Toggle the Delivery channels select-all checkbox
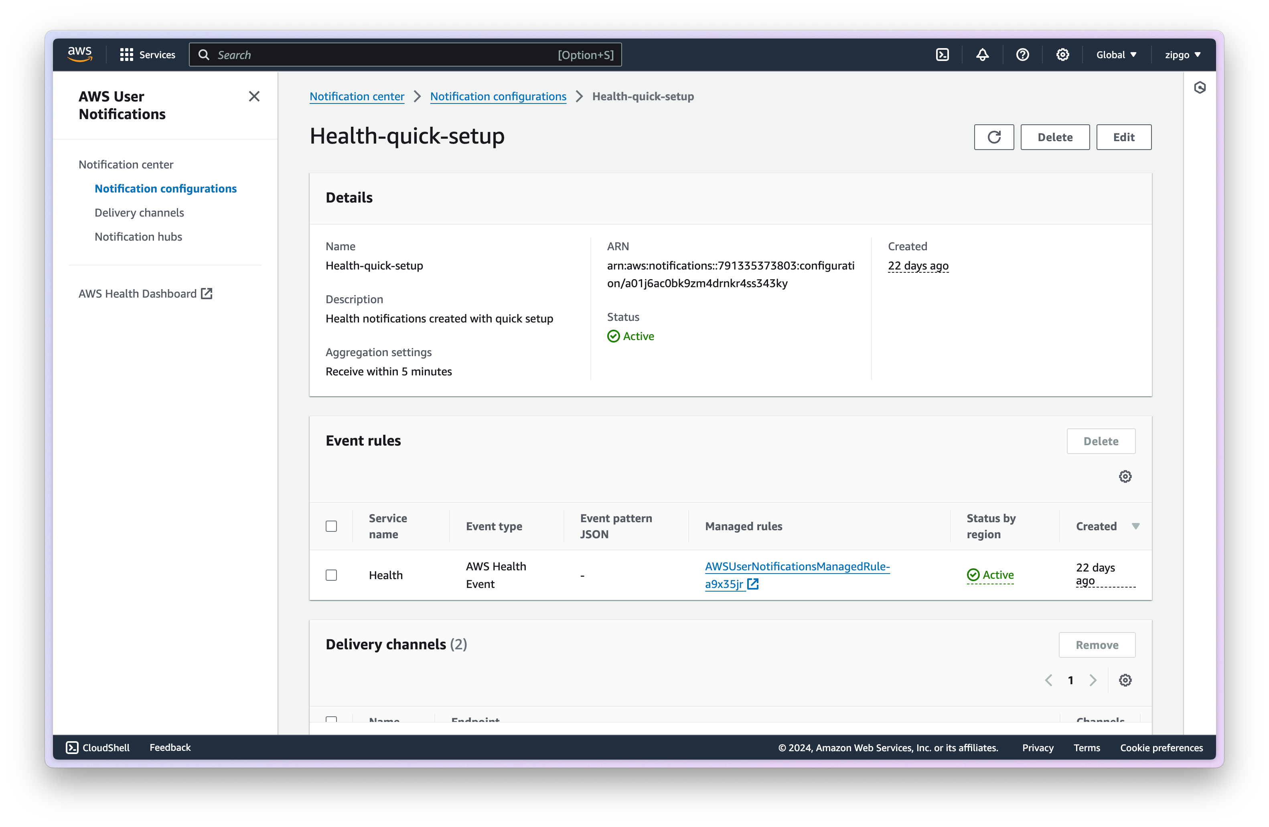Image resolution: width=1269 pixels, height=827 pixels. pyautogui.click(x=331, y=719)
